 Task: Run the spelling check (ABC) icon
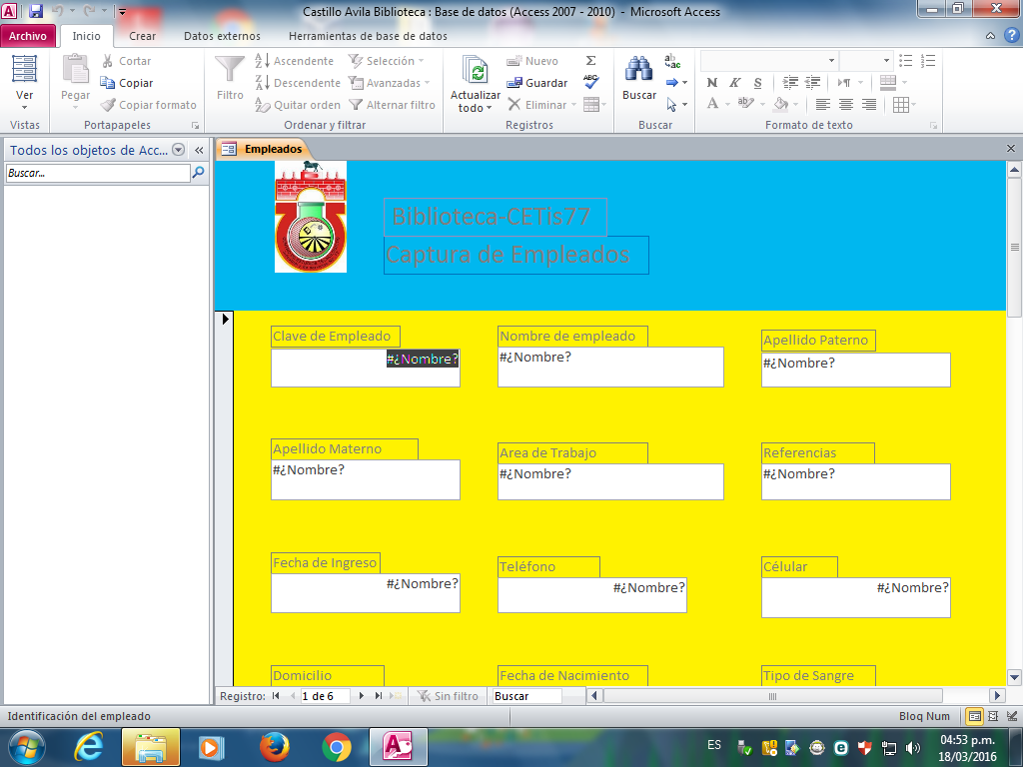point(590,82)
